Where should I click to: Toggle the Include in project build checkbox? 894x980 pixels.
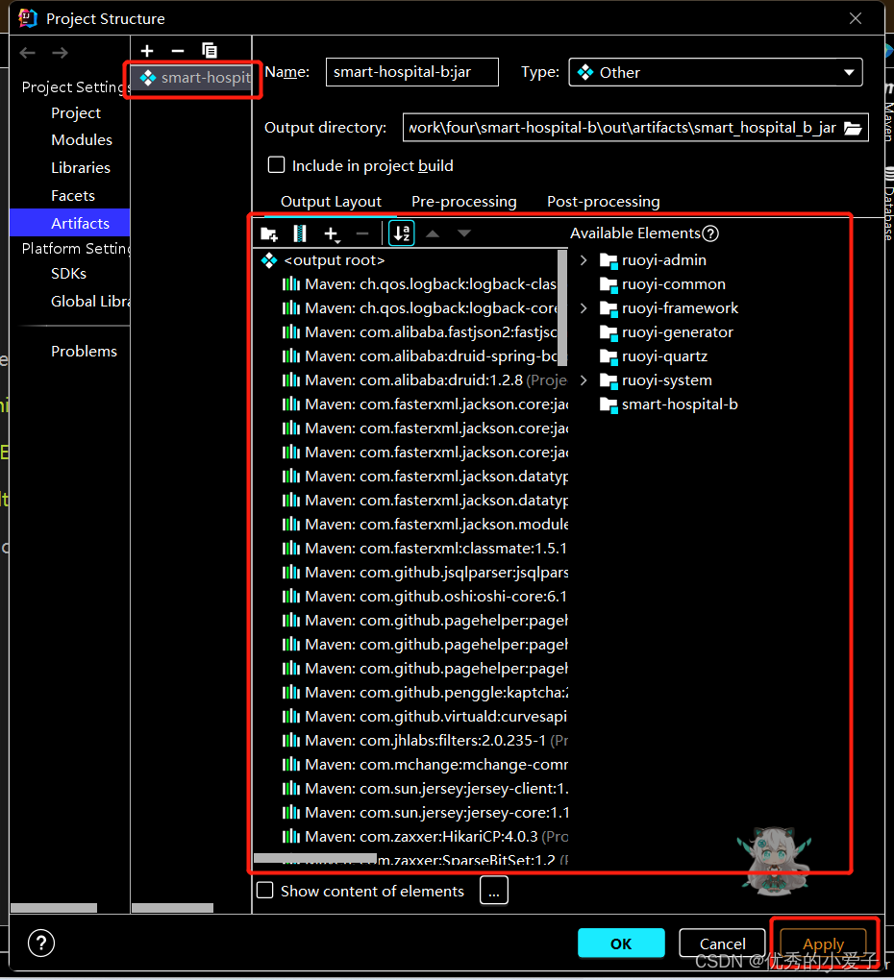(276, 165)
